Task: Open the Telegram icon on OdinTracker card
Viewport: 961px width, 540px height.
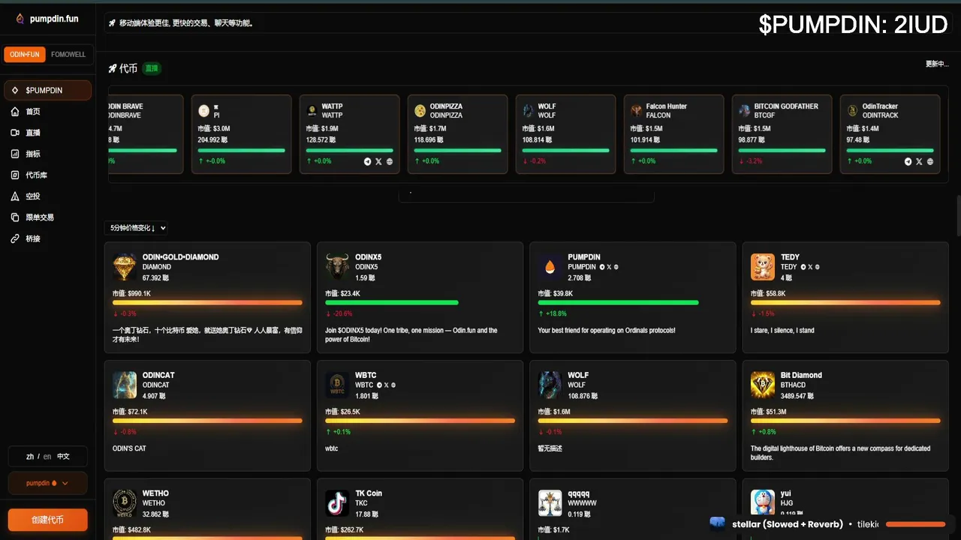Action: 908,161
